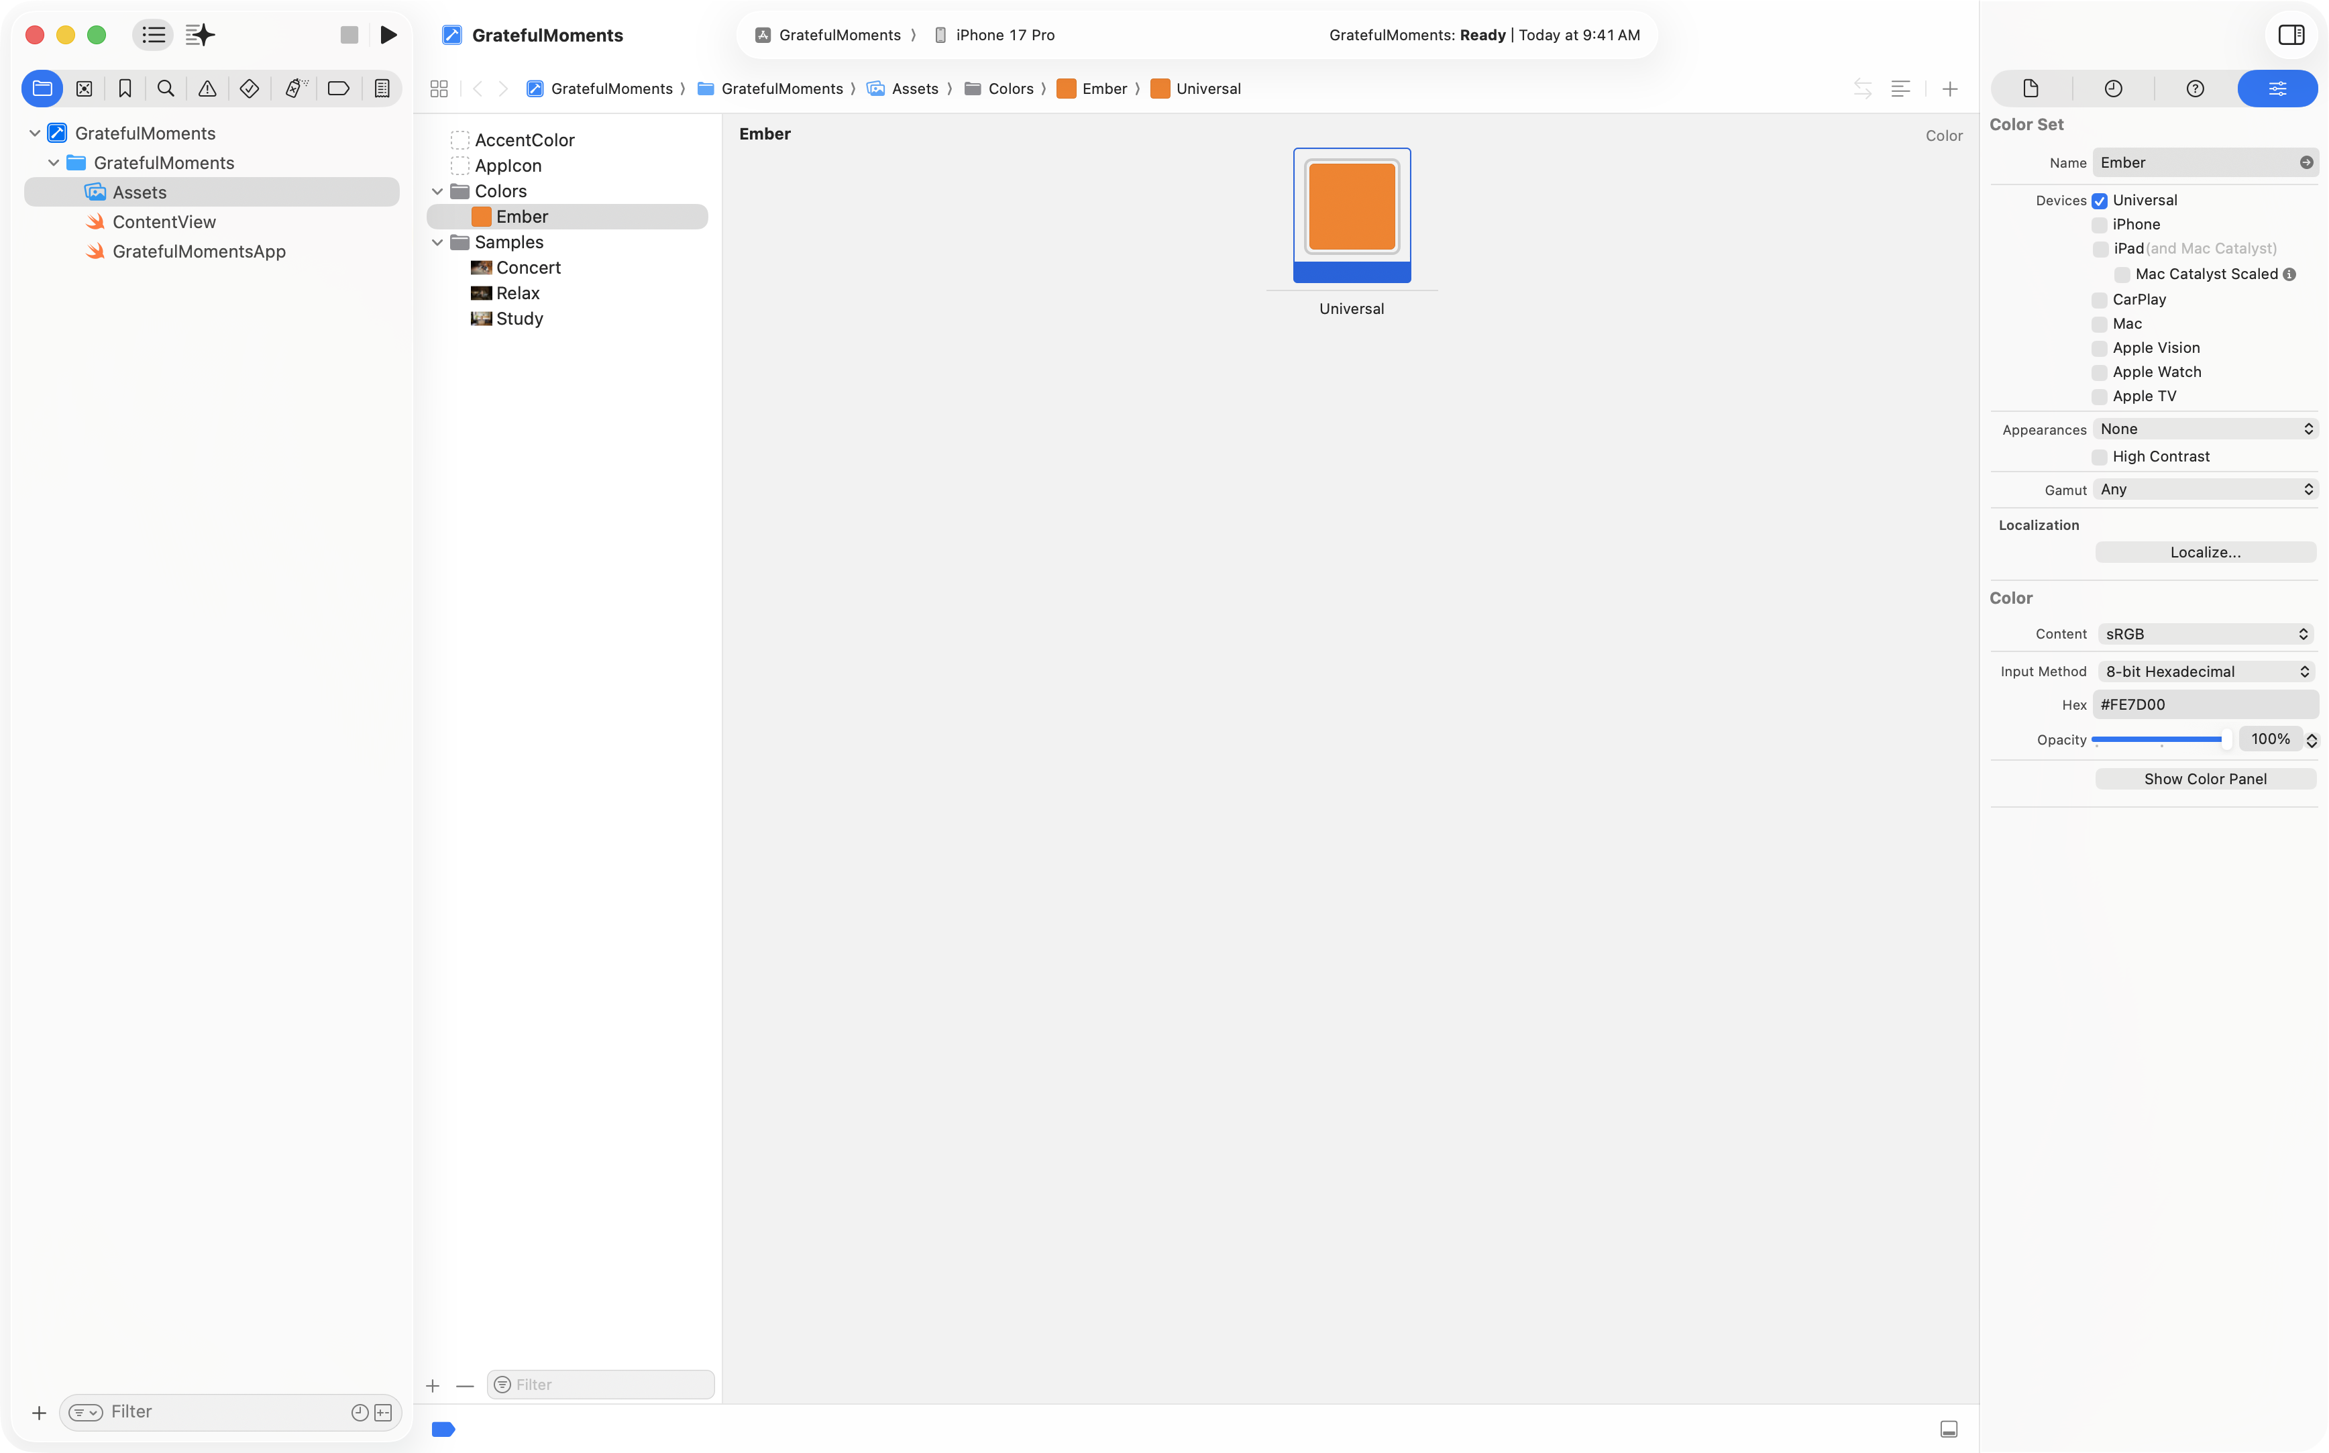Add a new editor with plus icon
This screenshot has height=1453, width=2329.
(1949, 89)
